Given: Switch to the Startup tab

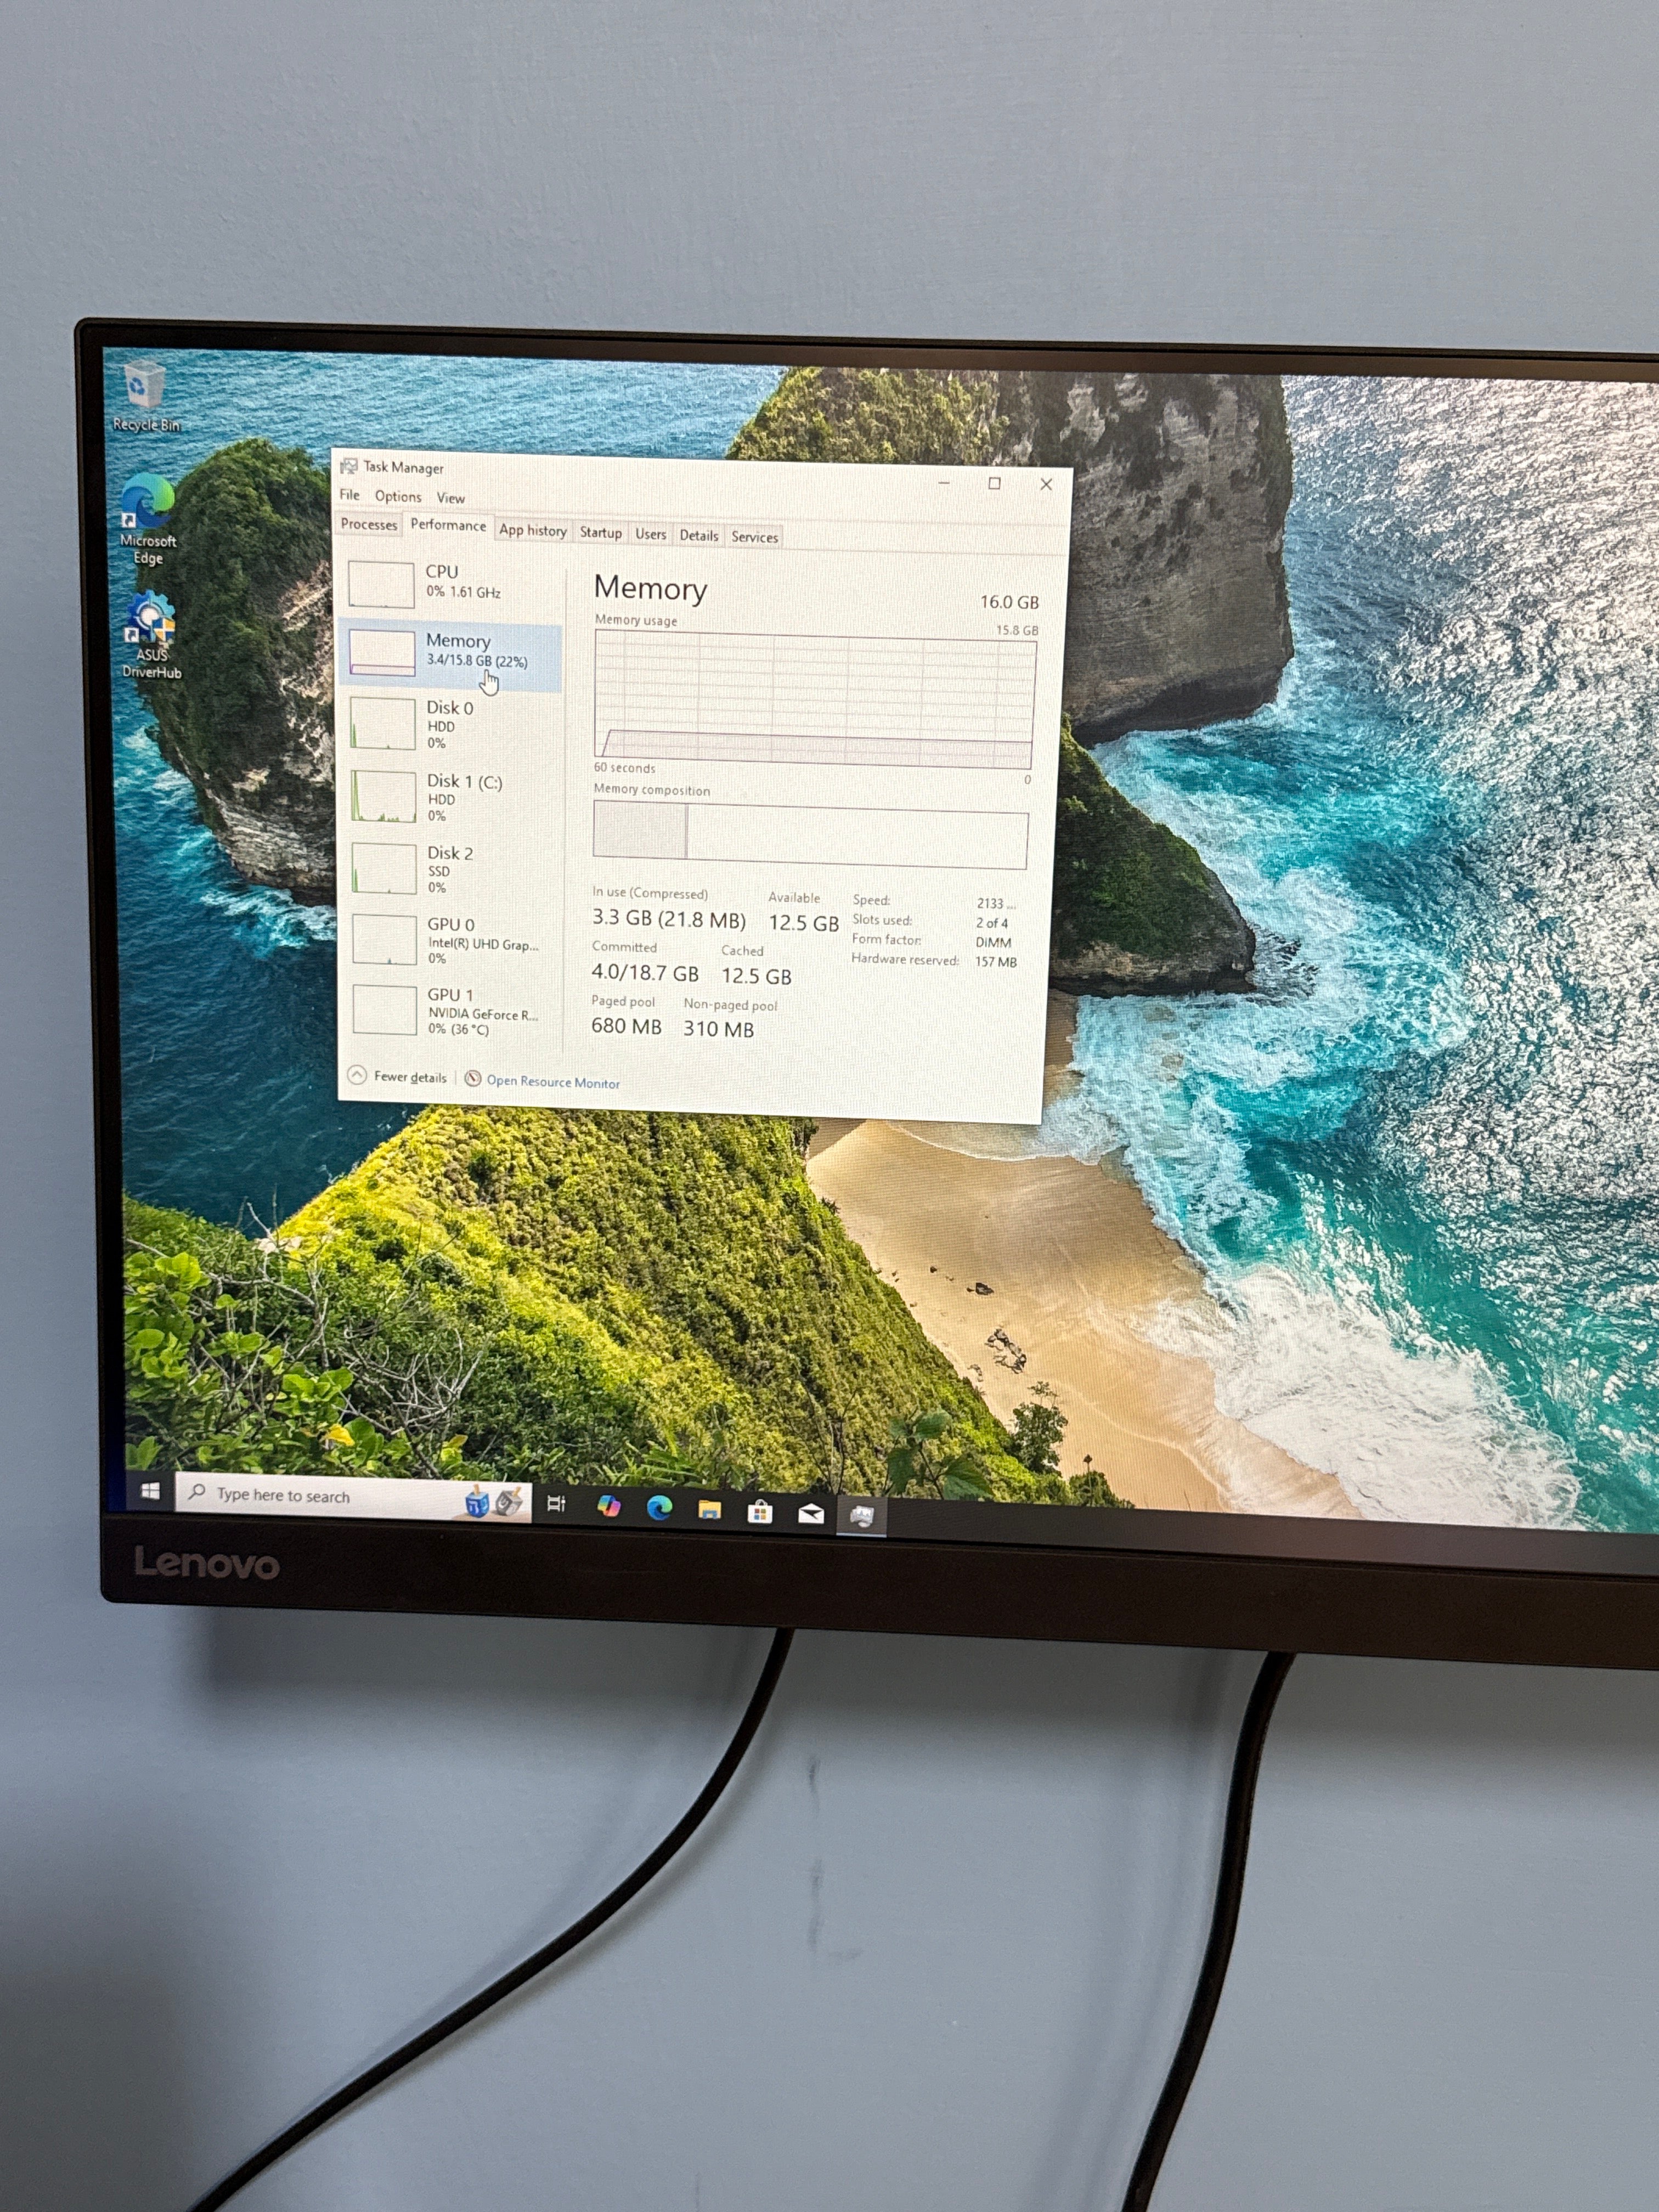Looking at the screenshot, I should 601,532.
